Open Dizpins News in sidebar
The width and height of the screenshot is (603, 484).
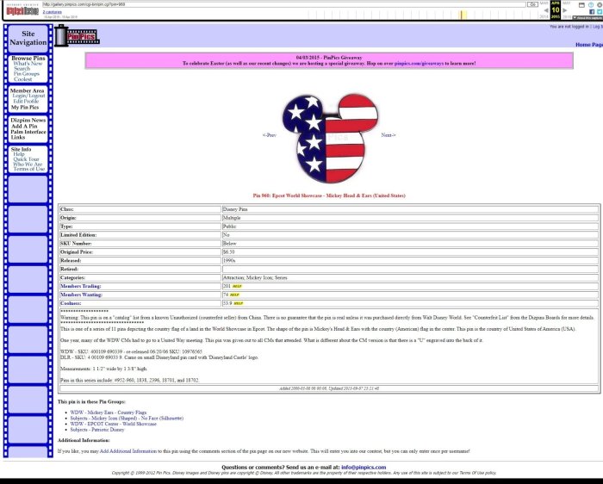point(28,120)
